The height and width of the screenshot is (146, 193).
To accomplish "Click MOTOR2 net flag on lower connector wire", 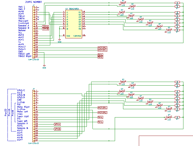I will coord(102,113).
